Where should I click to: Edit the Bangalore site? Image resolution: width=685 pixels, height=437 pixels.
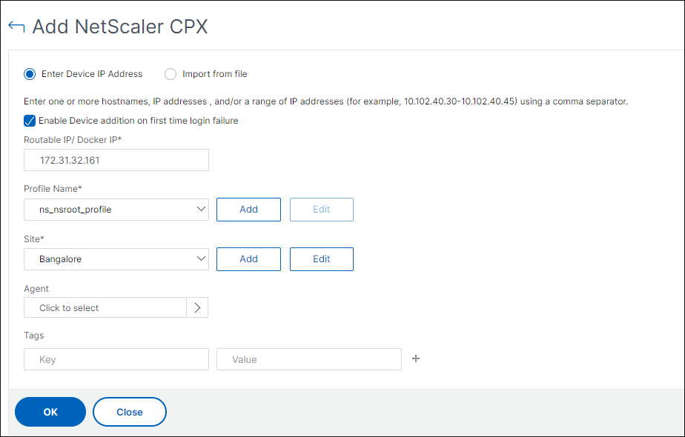[x=322, y=259]
